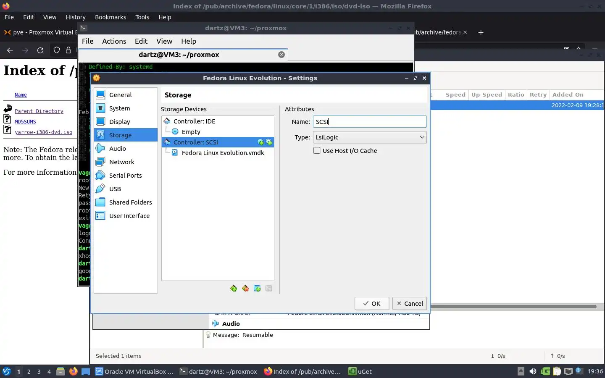Click Add optical drive icon on SCSI controller
Image resolution: width=605 pixels, height=378 pixels.
tap(260, 142)
